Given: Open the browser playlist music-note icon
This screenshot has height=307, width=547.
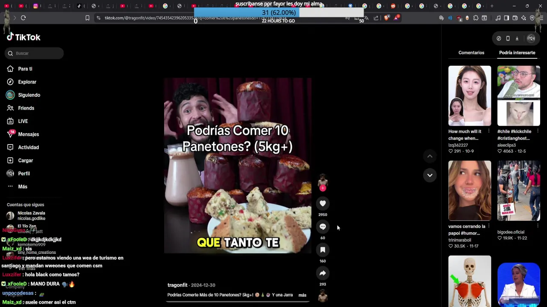Looking at the screenshot, I should coord(498,18).
